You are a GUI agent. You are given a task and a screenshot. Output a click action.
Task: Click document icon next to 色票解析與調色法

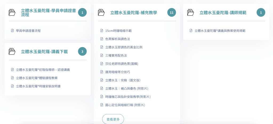point(102,39)
